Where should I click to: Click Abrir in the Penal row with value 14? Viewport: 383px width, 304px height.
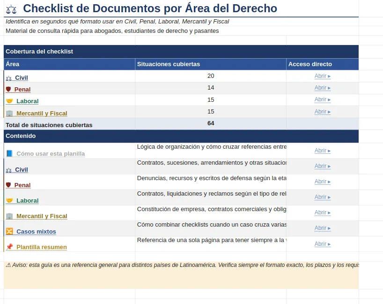(x=323, y=88)
